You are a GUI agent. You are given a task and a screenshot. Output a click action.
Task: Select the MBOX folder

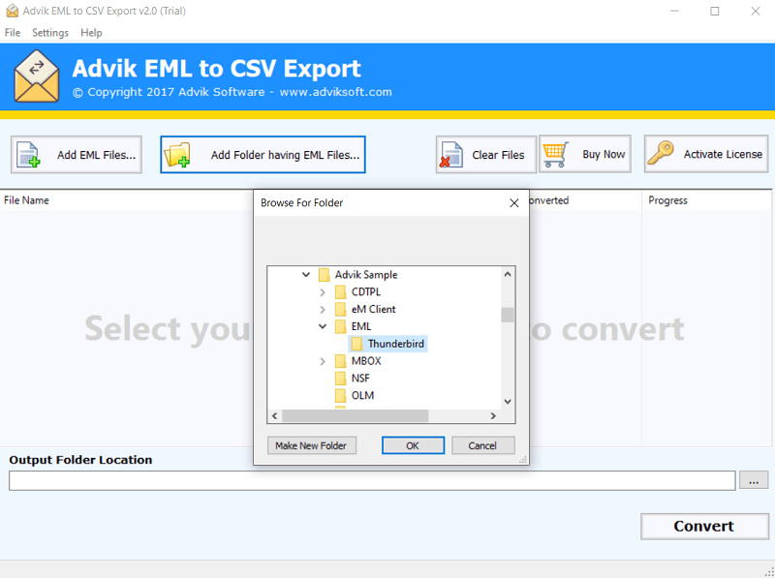(366, 361)
